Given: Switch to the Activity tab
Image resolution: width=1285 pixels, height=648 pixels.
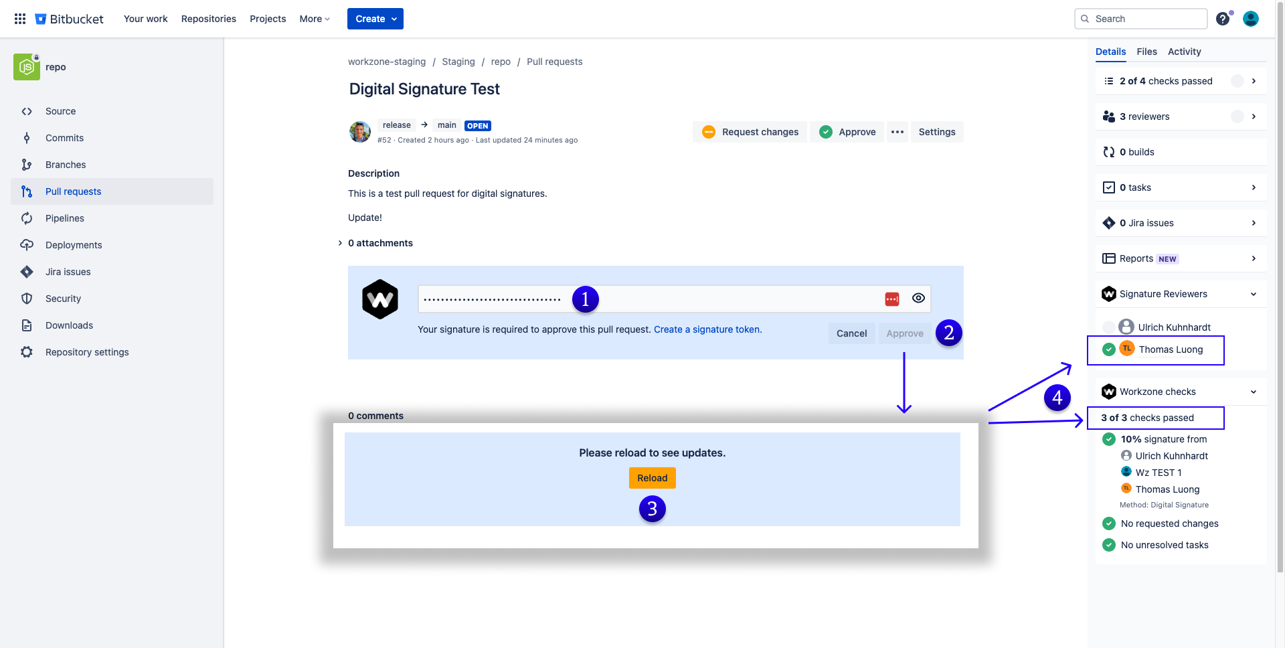Looking at the screenshot, I should click(1184, 52).
